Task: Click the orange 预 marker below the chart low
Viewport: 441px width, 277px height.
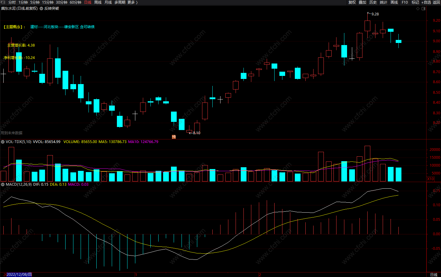Action: (174, 137)
